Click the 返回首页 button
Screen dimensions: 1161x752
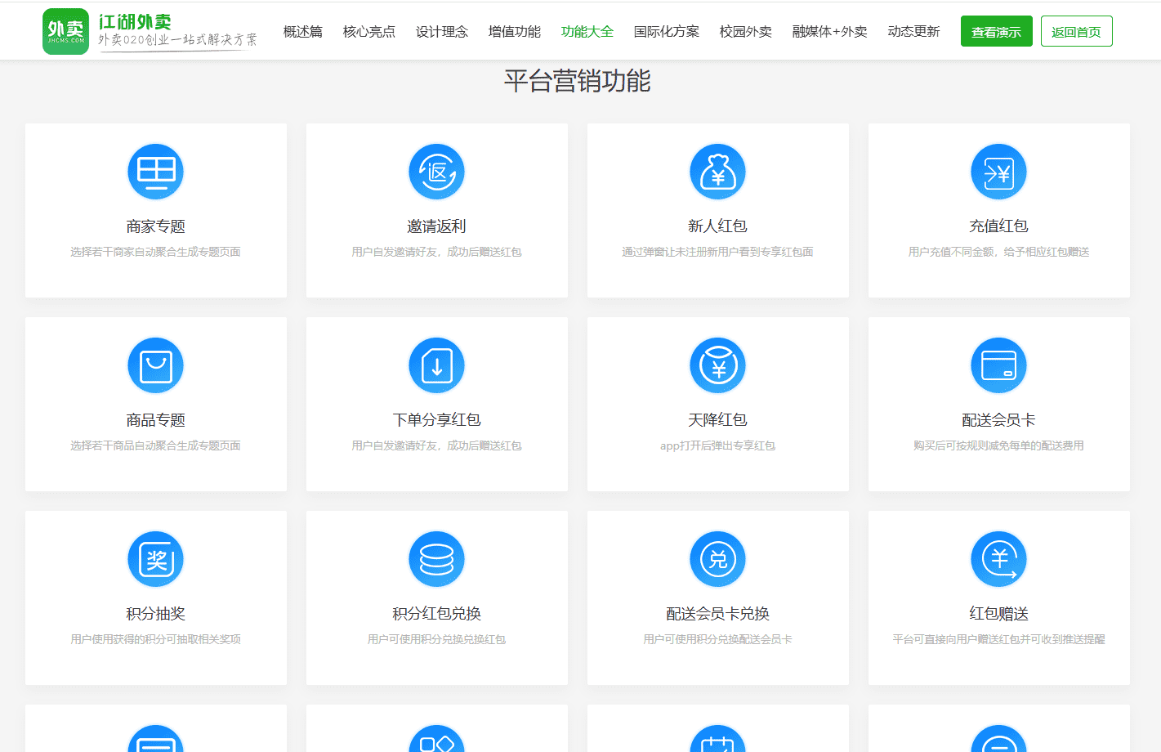(1076, 32)
